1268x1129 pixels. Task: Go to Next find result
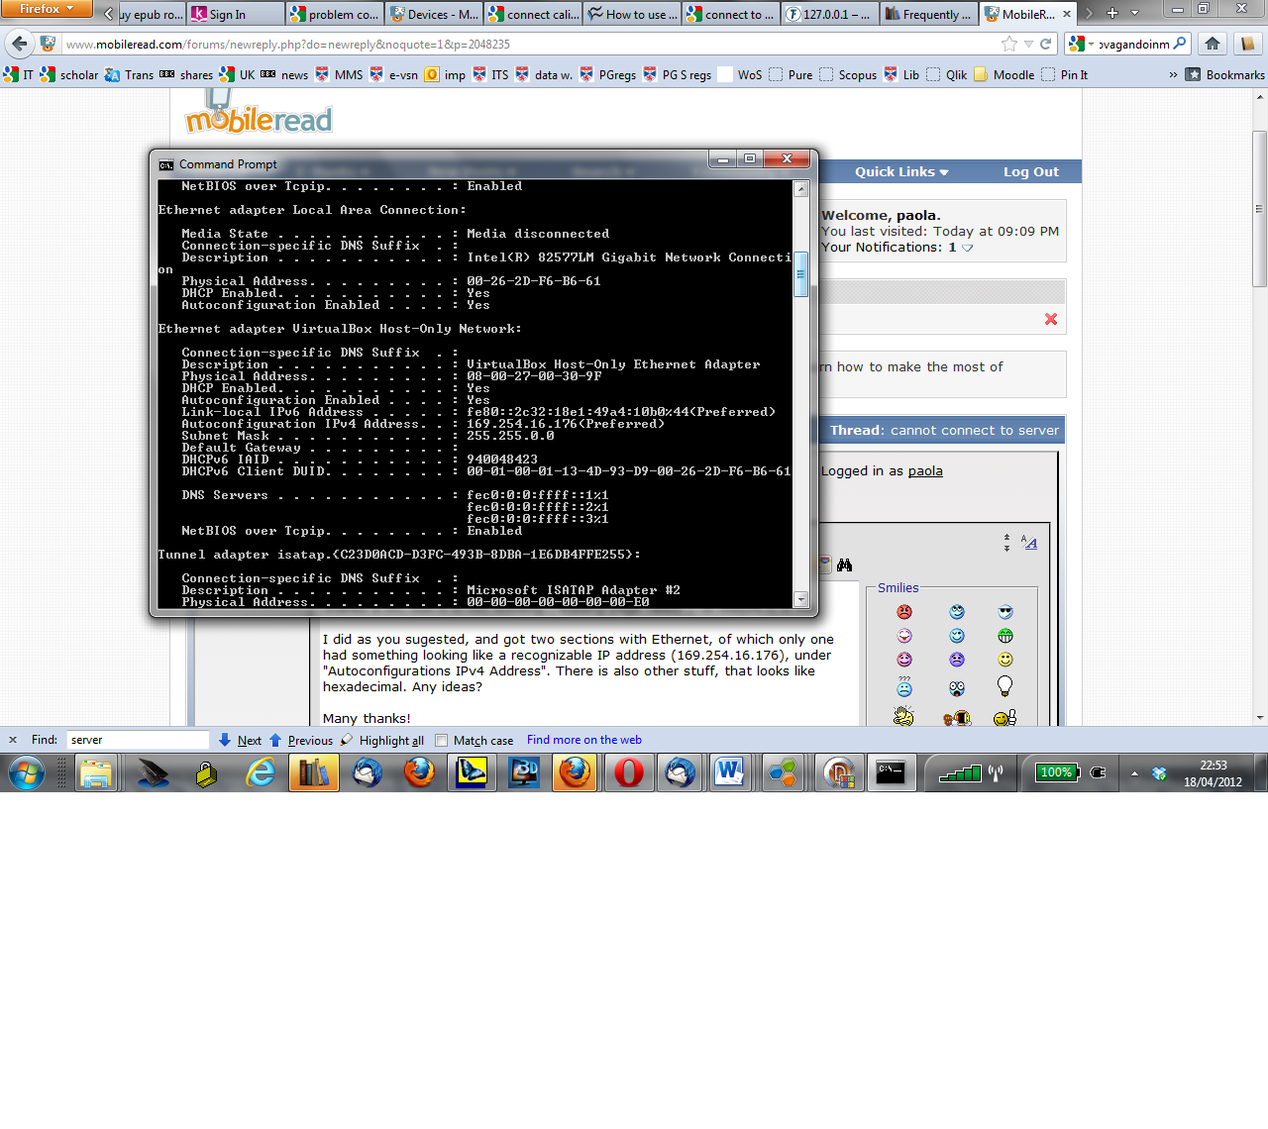(240, 740)
